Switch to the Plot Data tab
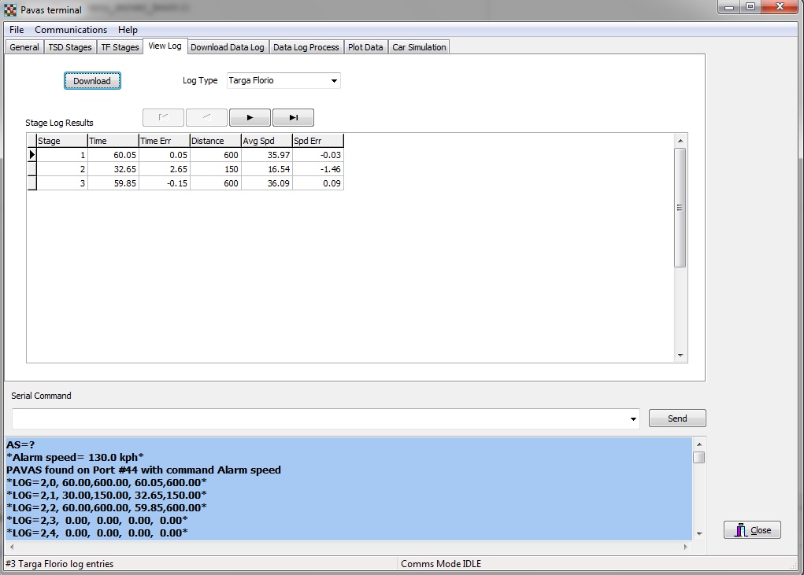Image resolution: width=804 pixels, height=575 pixels. click(x=365, y=47)
